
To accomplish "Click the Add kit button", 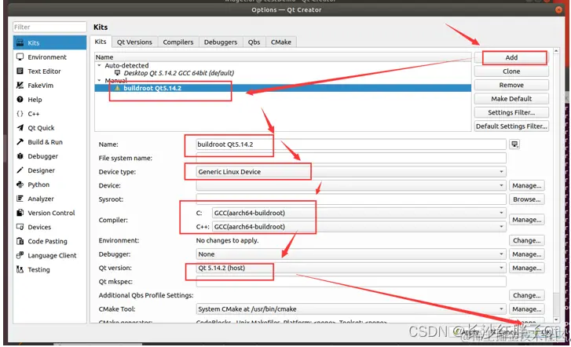I will [x=511, y=57].
